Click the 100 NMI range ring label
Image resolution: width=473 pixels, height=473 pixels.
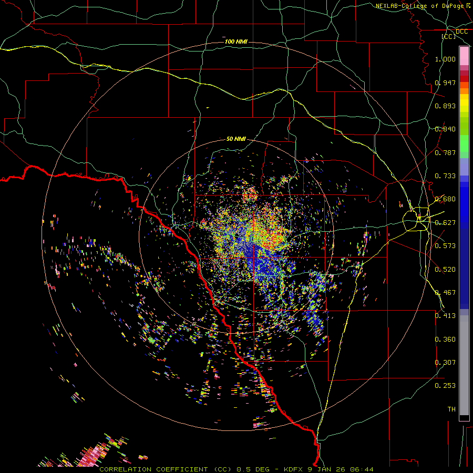(x=236, y=42)
